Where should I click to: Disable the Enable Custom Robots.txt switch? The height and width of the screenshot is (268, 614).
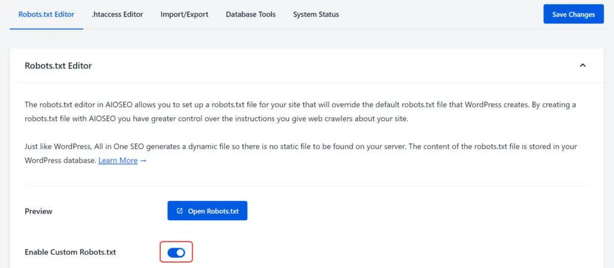[176, 252]
